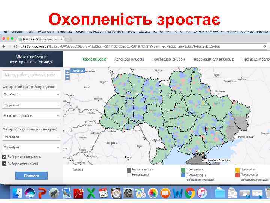Click yellow Призначені legend swatch
Image resolution: width=270 pixels, height=203 pixels.
click(x=237, y=170)
